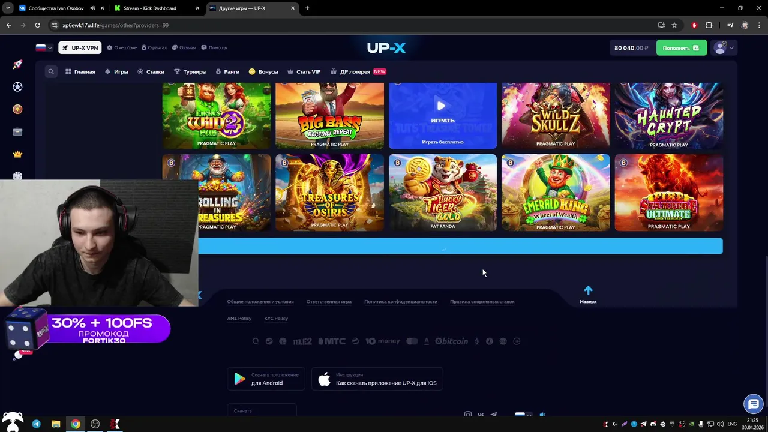Screen dimensions: 768x432
Task: Open the rocket icon in left sidebar
Action: 17,65
